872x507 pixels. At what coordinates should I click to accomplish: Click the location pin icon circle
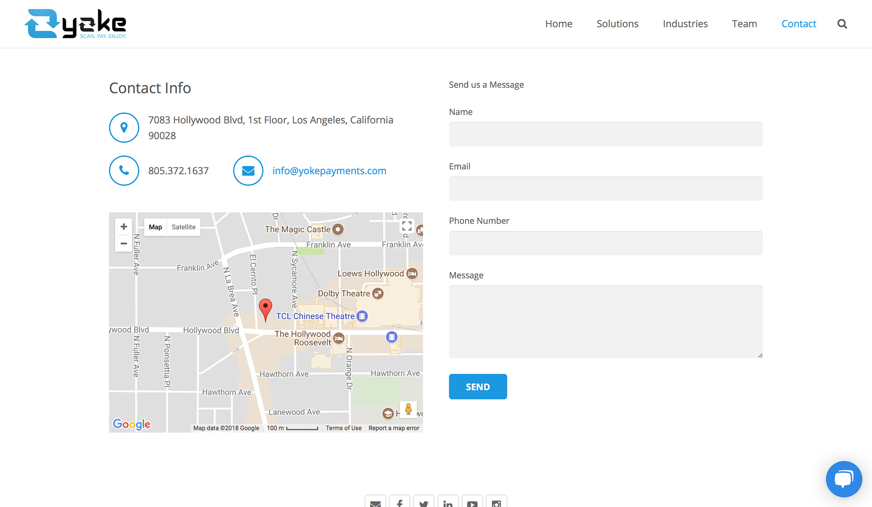coord(124,128)
